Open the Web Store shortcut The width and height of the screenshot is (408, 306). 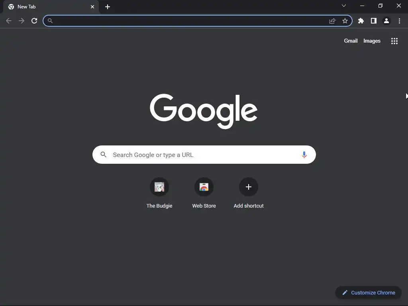pos(204,193)
